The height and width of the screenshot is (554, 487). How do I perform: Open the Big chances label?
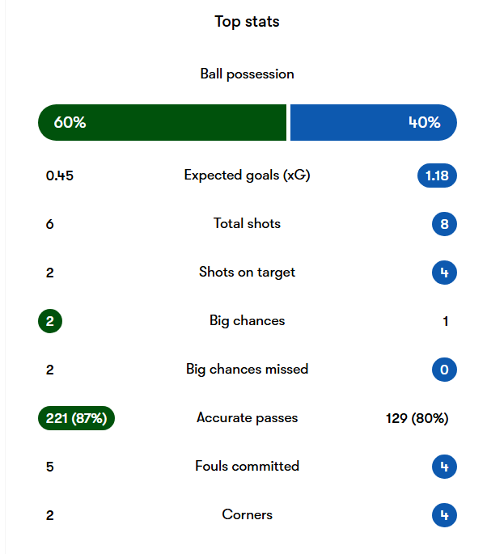click(247, 320)
